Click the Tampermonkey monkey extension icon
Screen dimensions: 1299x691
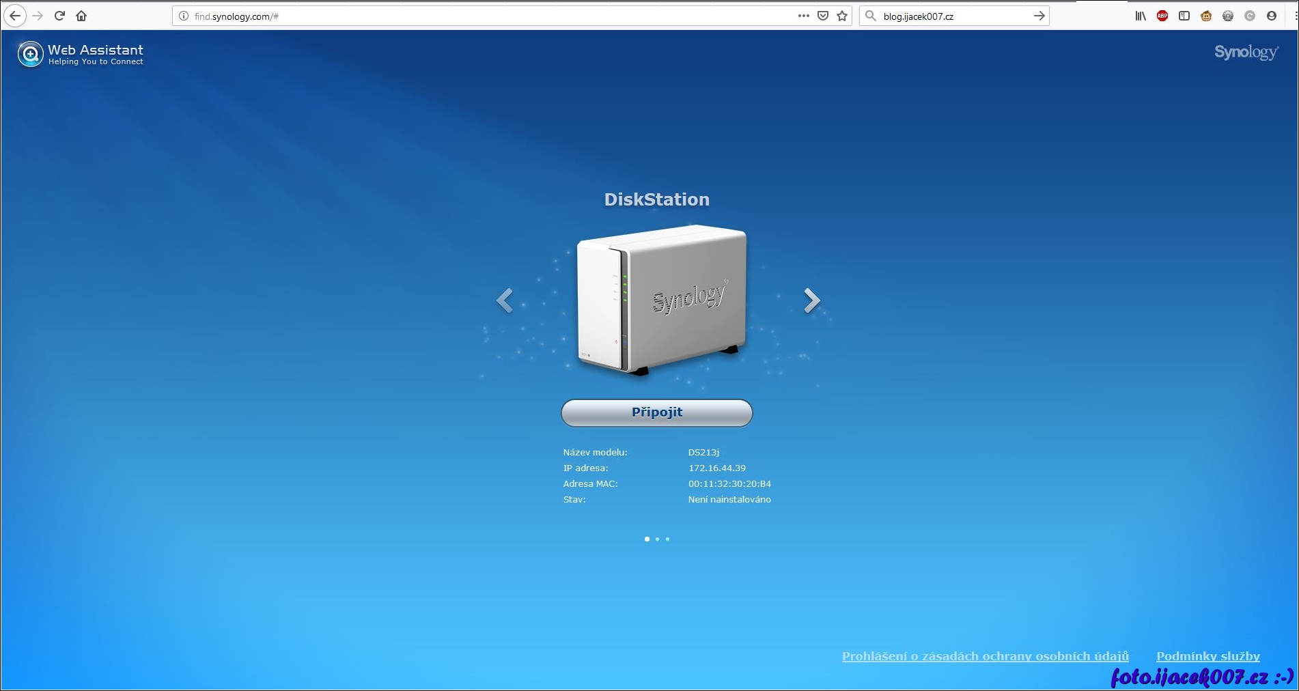pos(1206,16)
